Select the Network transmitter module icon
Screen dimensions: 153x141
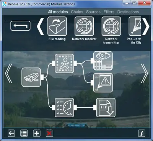(111, 26)
